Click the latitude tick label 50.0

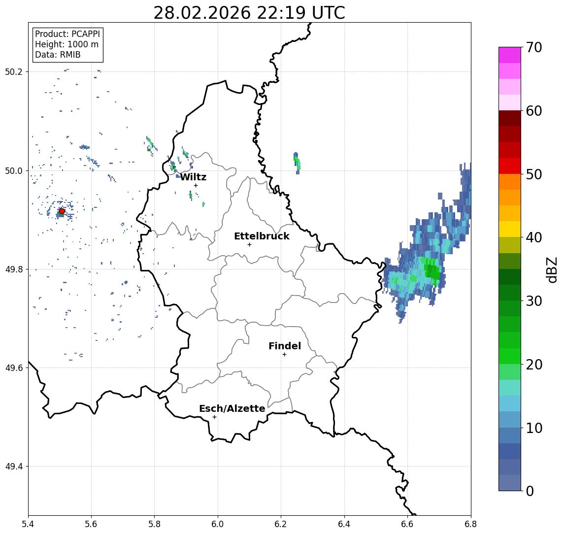(14, 170)
